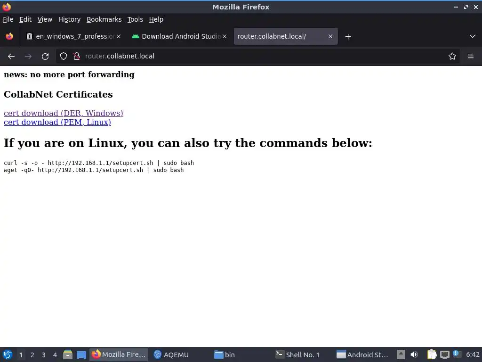Viewport: 482px width, 362px height.
Task: Click the wget setupcert command text
Action: point(94,170)
